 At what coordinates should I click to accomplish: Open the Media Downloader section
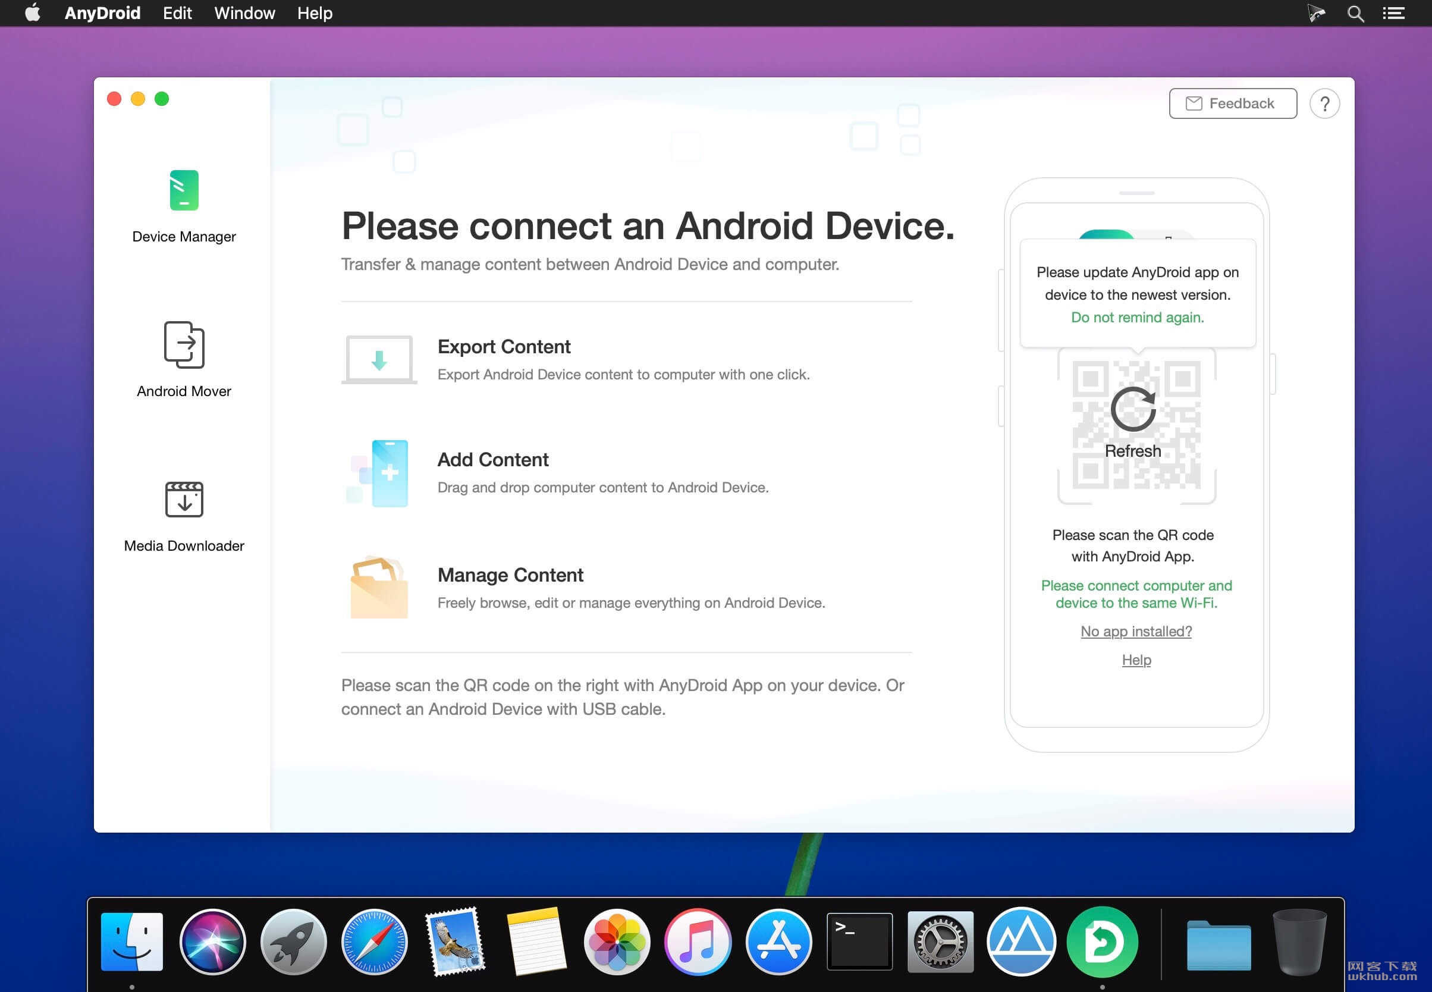184,516
